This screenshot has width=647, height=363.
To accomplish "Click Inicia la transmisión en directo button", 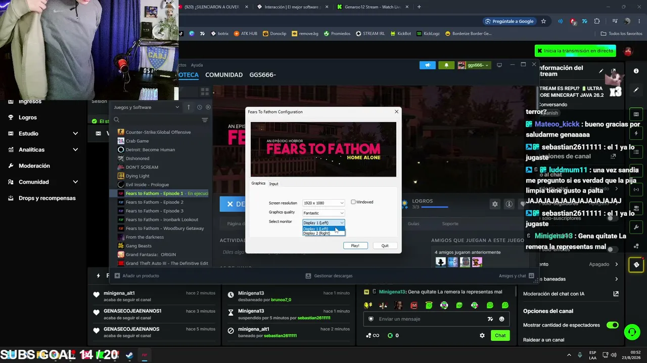I will click(576, 51).
